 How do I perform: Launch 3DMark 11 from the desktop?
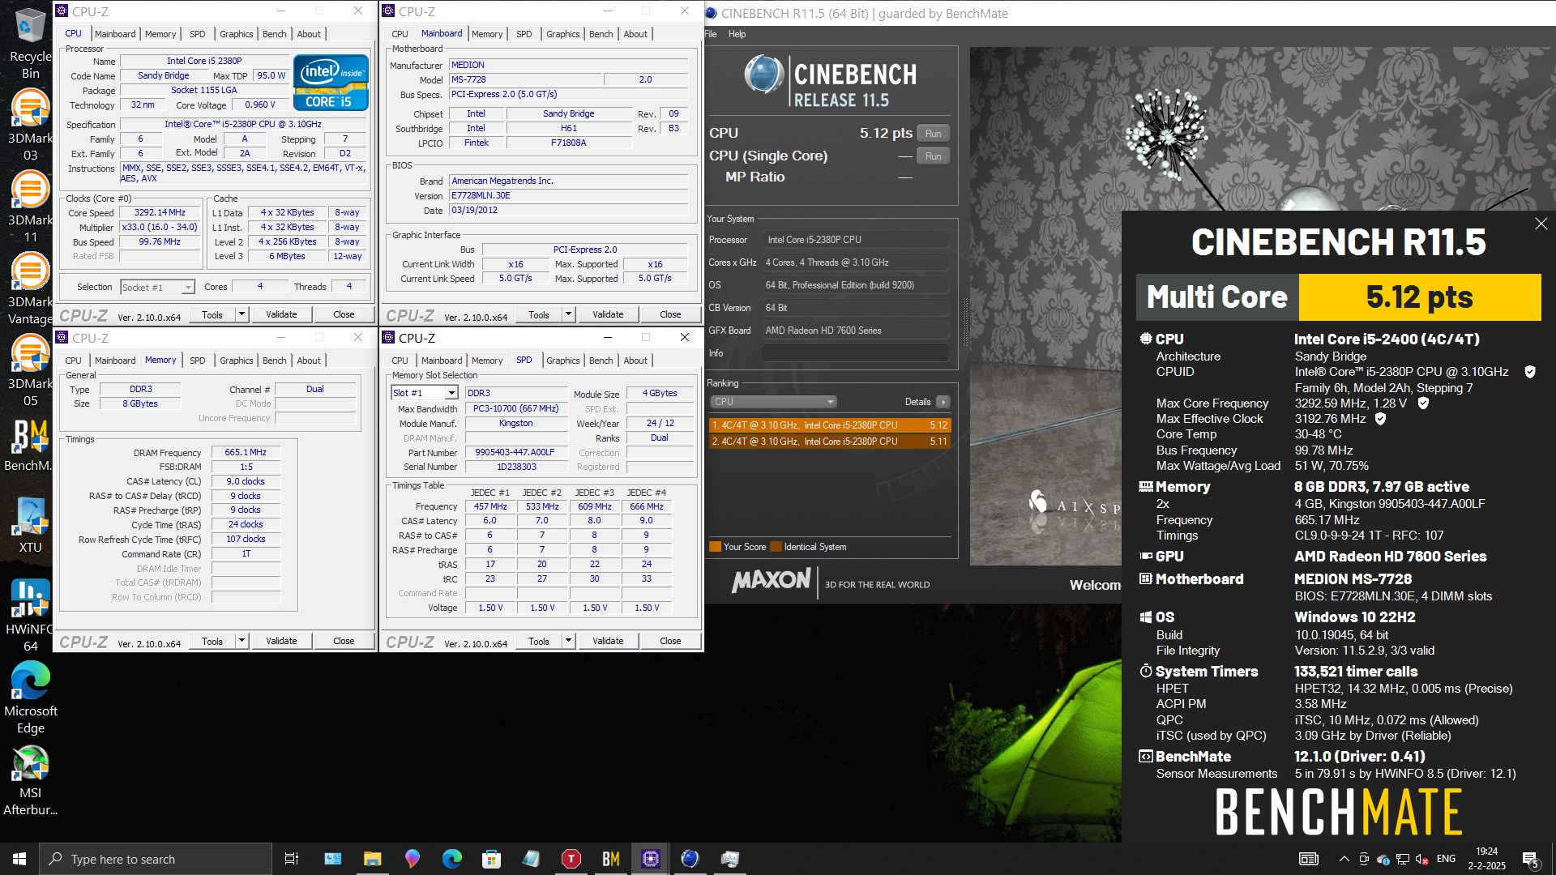[30, 207]
